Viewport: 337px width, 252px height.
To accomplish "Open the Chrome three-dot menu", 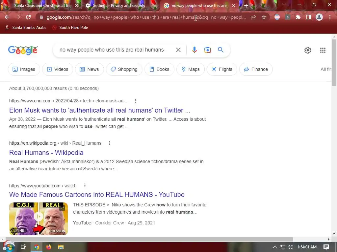I will [x=330, y=17].
